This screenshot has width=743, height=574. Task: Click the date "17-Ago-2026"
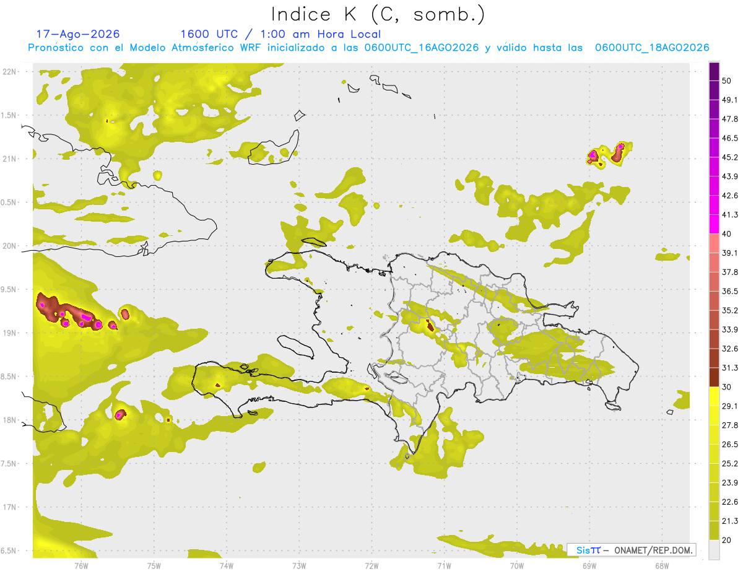click(78, 34)
